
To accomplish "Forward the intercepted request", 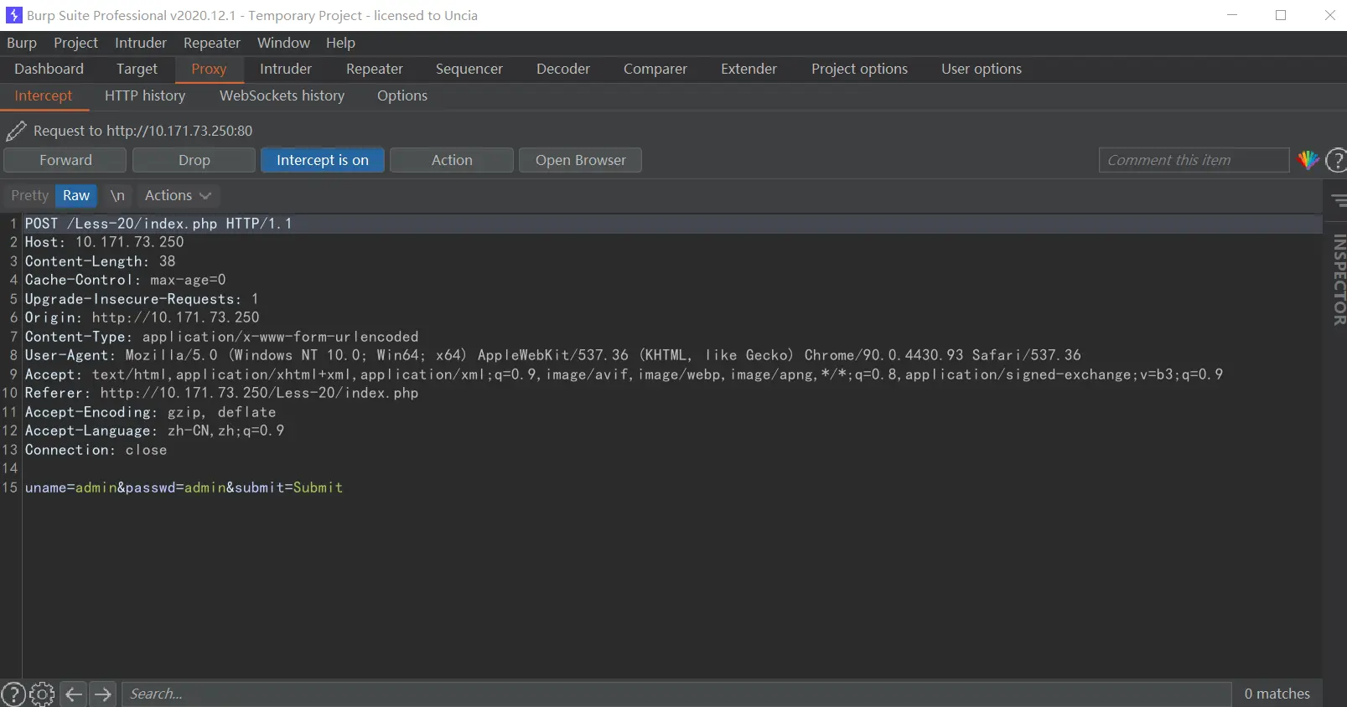I will (x=65, y=160).
